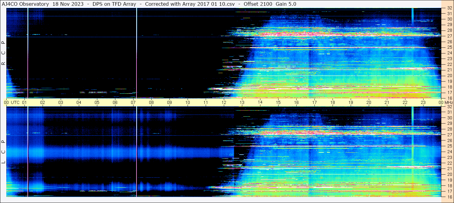Select the 07 hour tick on the time axis
Viewport: 454px width, 203px height.
pyautogui.click(x=133, y=102)
